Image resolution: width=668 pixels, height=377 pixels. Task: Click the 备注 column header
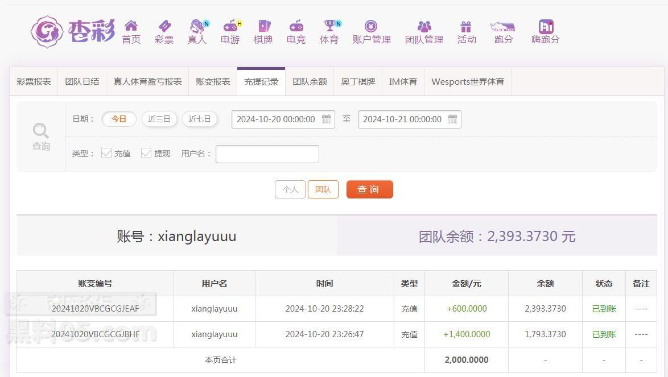coord(641,283)
